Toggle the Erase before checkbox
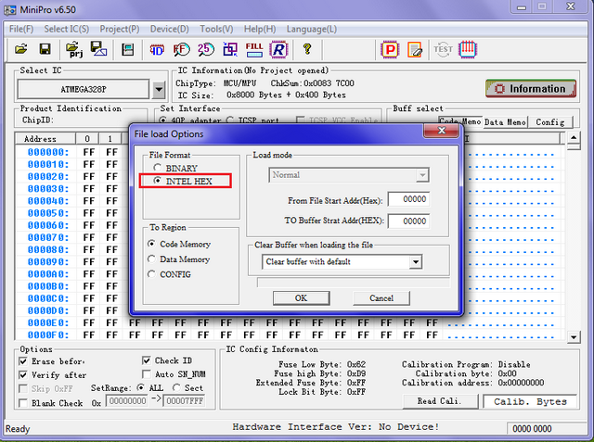 23,361
